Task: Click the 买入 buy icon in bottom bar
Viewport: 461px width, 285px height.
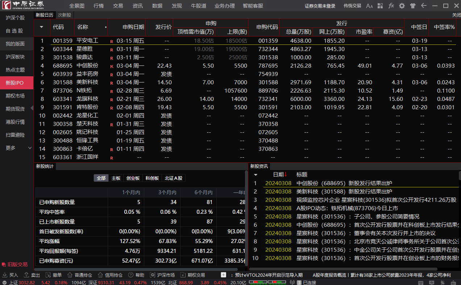Action: [x=5, y=275]
